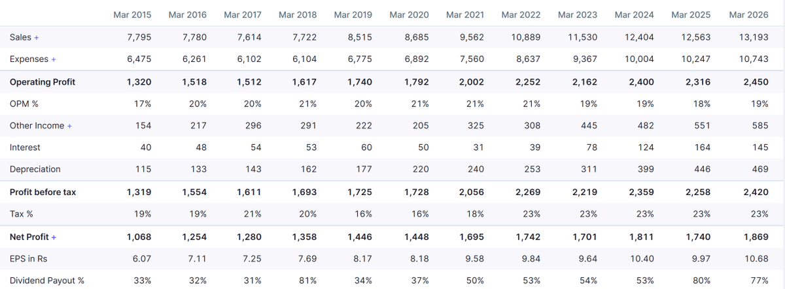Click the Mar 2017 column header
Screen dimensions: 785x289
pyautogui.click(x=243, y=14)
